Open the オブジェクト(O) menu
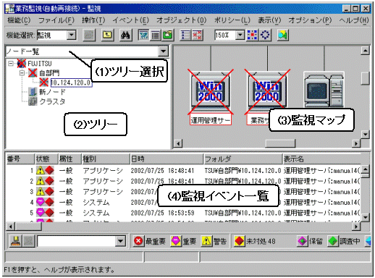 (182, 20)
